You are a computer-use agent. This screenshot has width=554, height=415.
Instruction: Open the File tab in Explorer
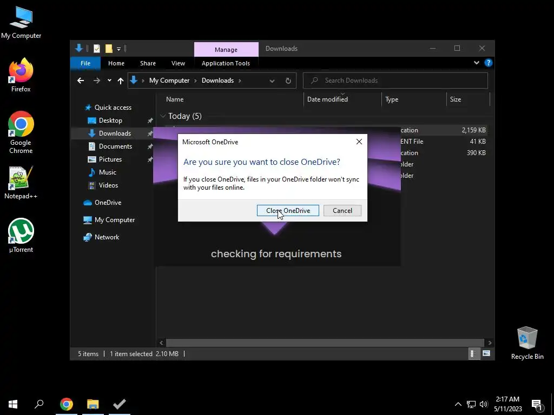[85, 63]
